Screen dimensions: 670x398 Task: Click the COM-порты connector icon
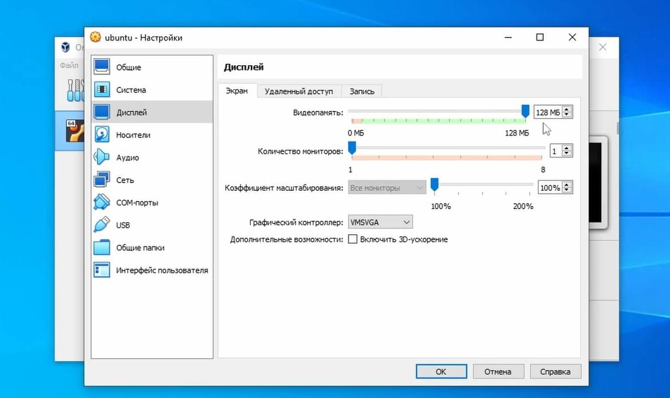pyautogui.click(x=102, y=202)
